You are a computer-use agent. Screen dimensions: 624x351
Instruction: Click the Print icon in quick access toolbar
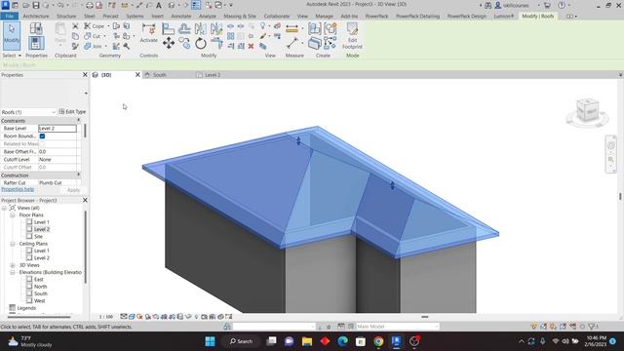coord(90,5)
